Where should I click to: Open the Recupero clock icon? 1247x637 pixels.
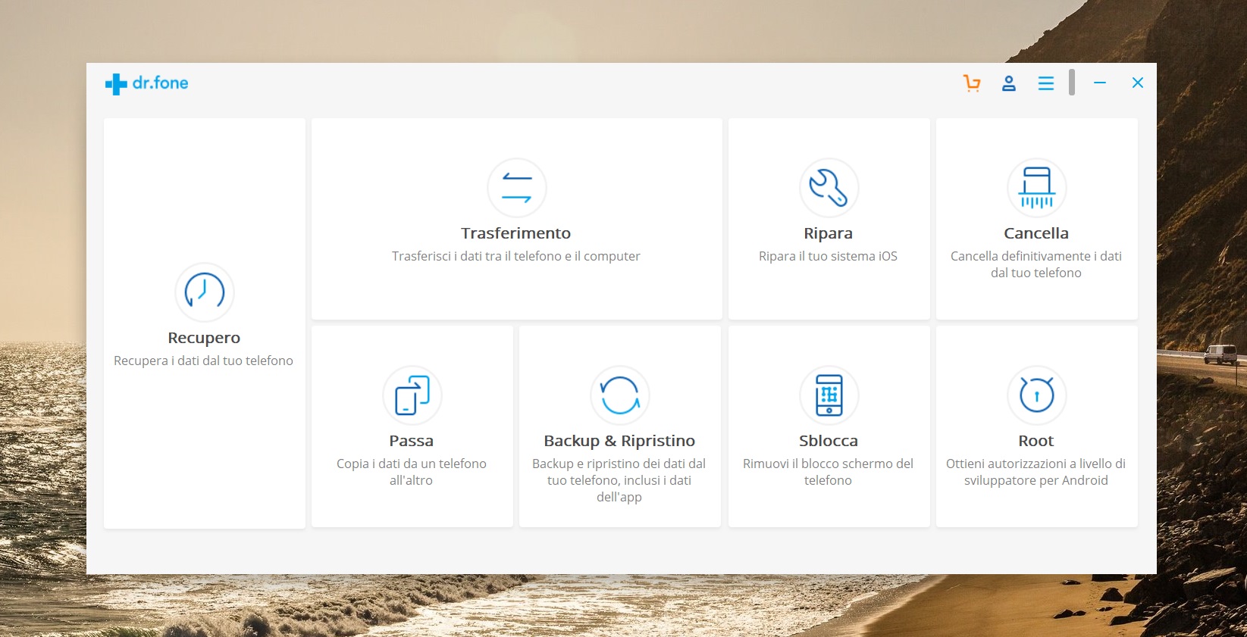(204, 292)
